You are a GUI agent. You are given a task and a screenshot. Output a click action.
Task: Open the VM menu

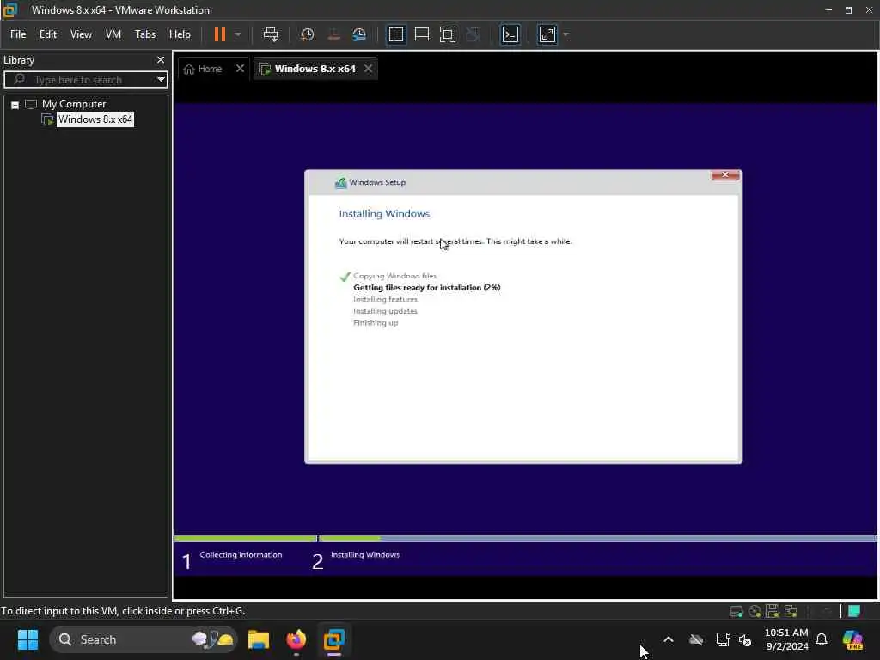[x=113, y=34]
